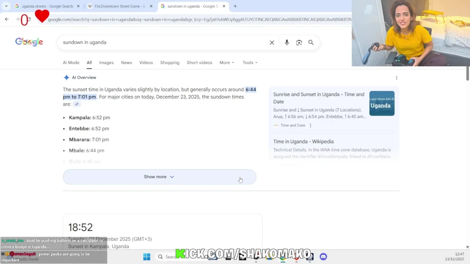Screen dimensions: 470x264
Task: Open a new browser tab with plus
Action: pyautogui.click(x=235, y=6)
